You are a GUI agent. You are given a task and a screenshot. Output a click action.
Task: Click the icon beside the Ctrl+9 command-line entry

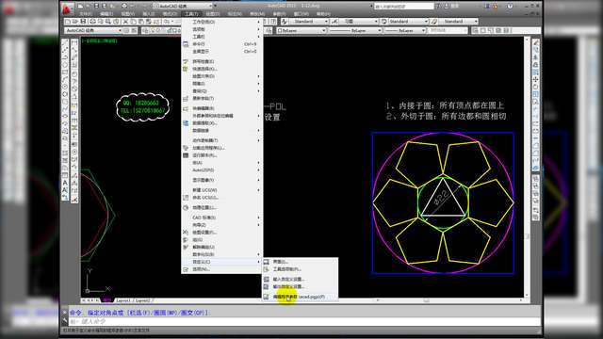point(186,44)
